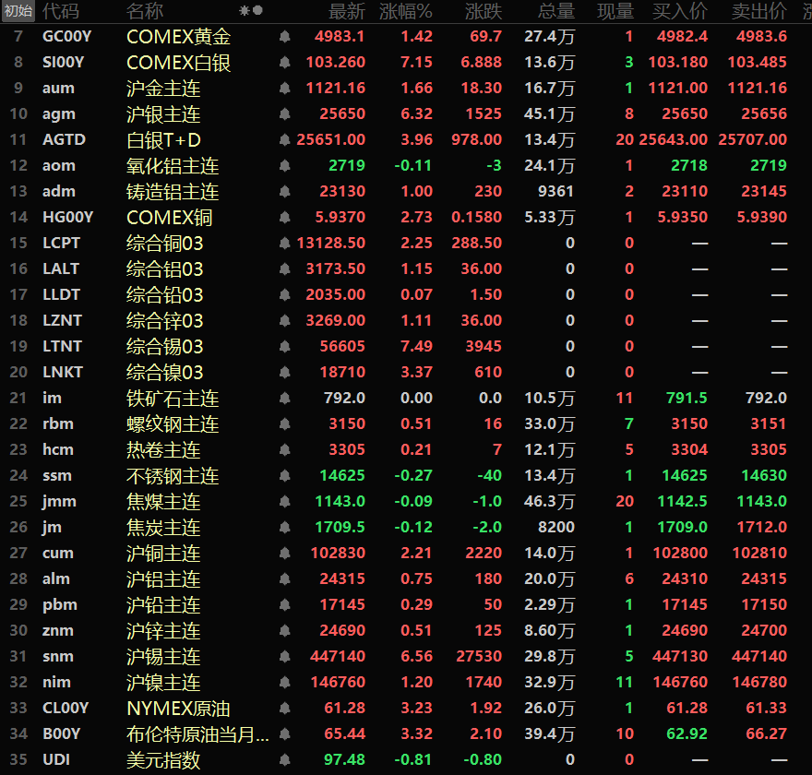Click the asterisk marker icon in header
Image resolution: width=812 pixels, height=775 pixels.
point(245,11)
